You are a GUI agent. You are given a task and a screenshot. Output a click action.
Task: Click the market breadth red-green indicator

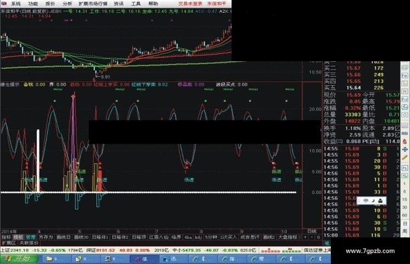click(280, 250)
